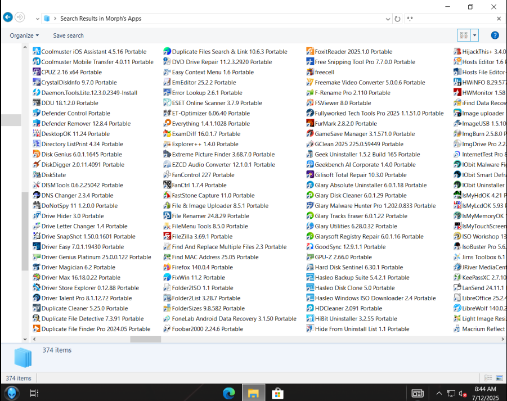Open Microsoft Edge from the taskbar
The height and width of the screenshot is (401, 507).
229,393
